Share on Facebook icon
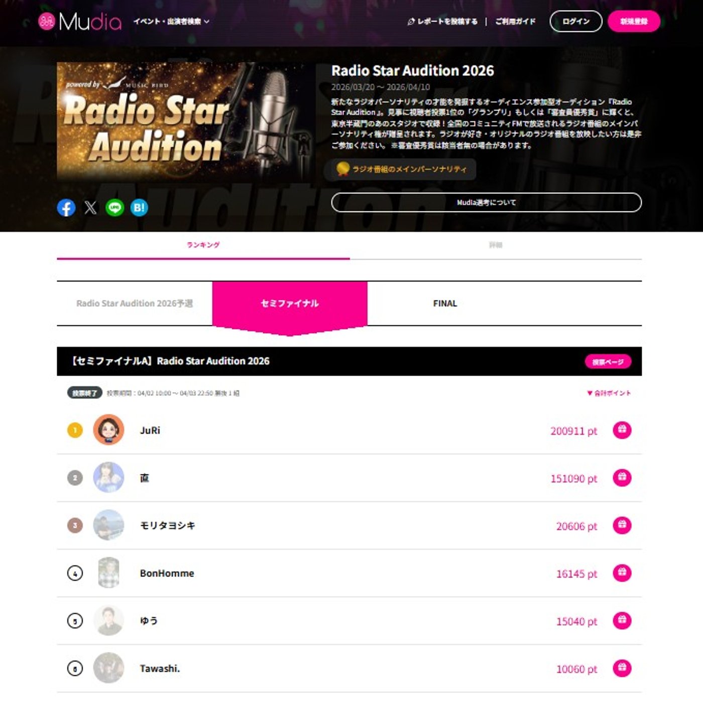This screenshot has height=703, width=703. tap(66, 207)
